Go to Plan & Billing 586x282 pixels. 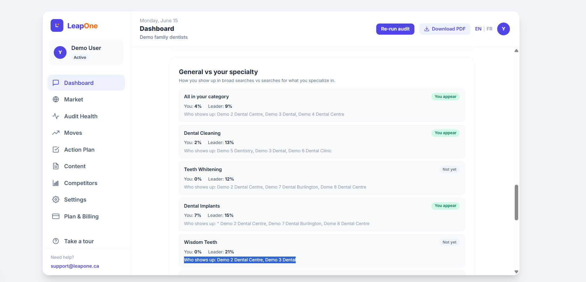(x=86, y=216)
